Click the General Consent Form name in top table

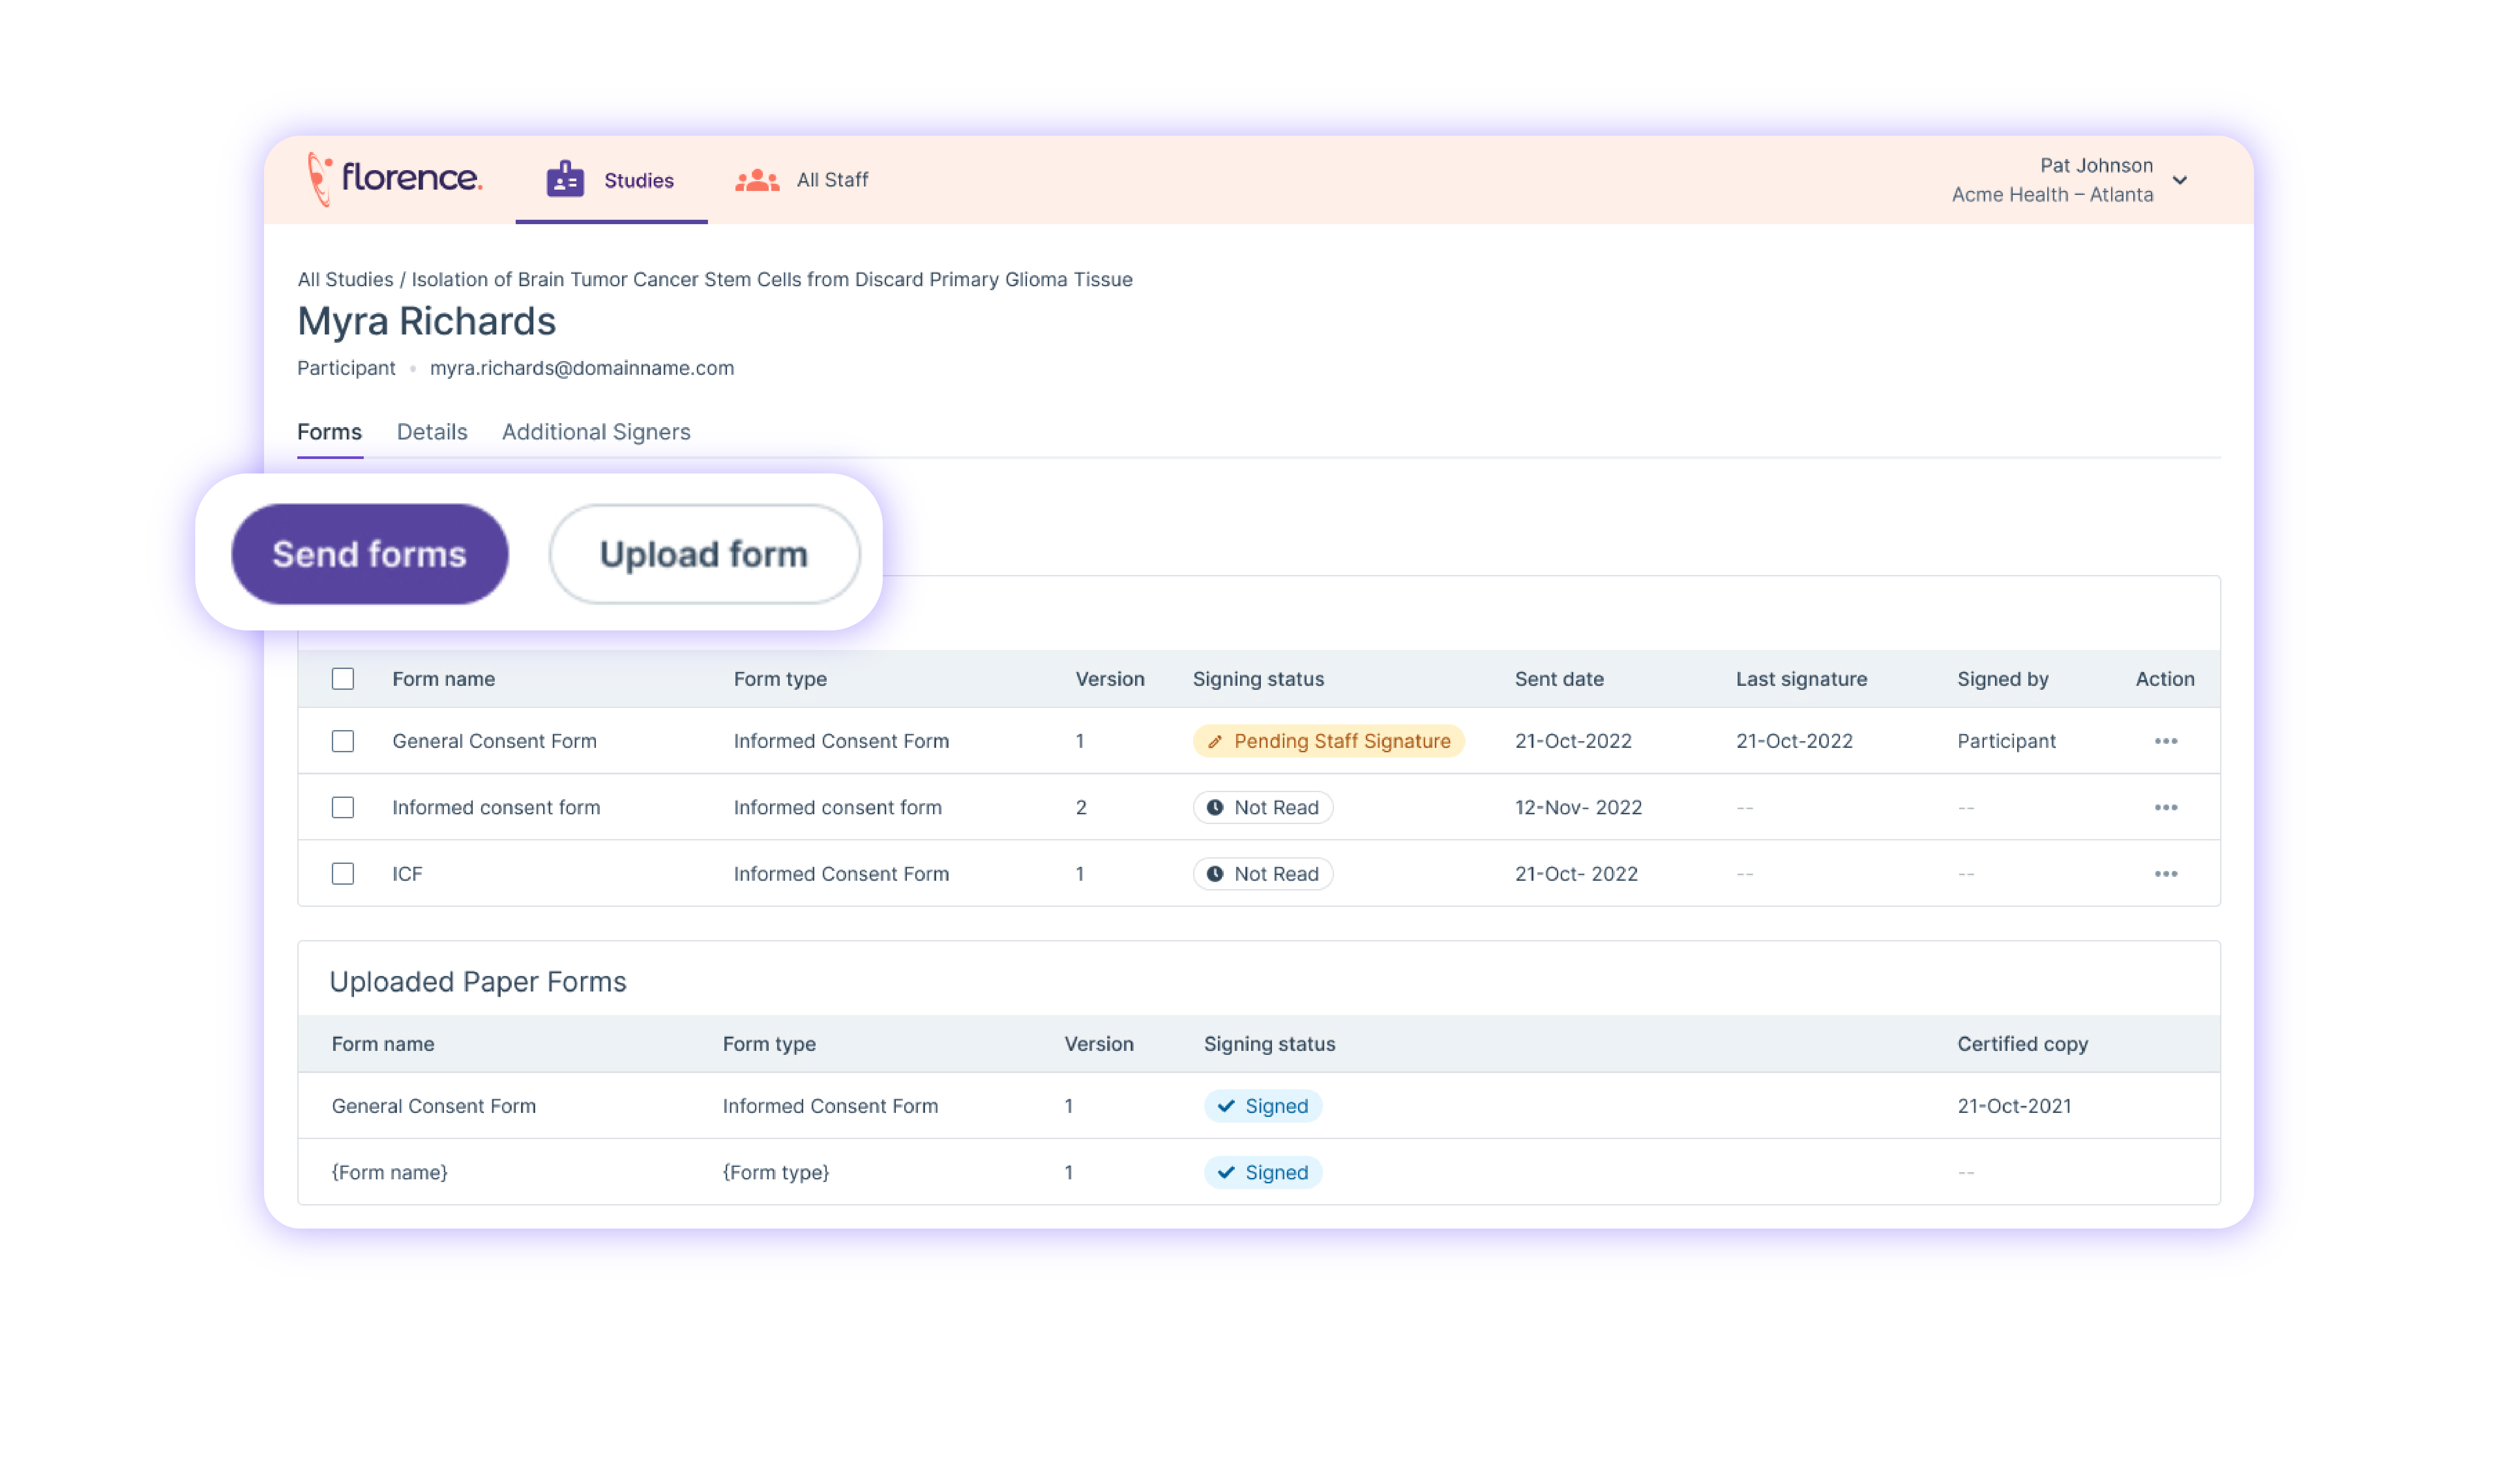pyautogui.click(x=494, y=741)
